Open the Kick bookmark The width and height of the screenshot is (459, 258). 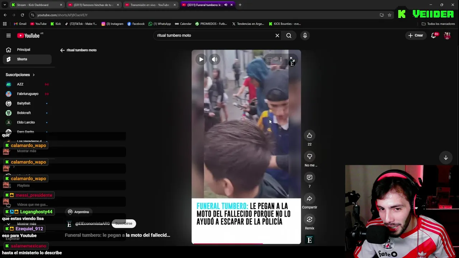tap(56, 24)
